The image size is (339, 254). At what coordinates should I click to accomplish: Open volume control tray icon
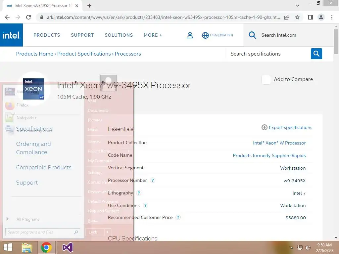tap(308, 248)
